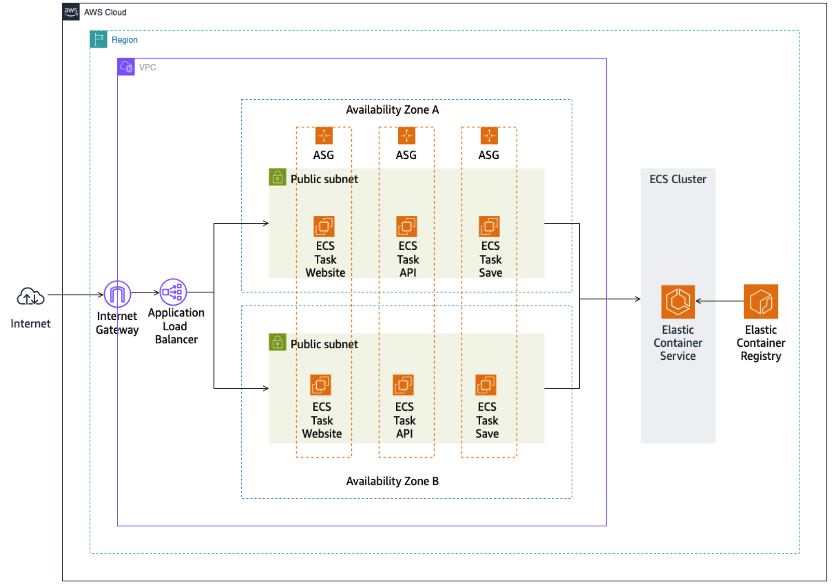Image resolution: width=832 pixels, height=585 pixels.
Task: Click ECS Task Save icon in Zone B
Action: click(486, 385)
